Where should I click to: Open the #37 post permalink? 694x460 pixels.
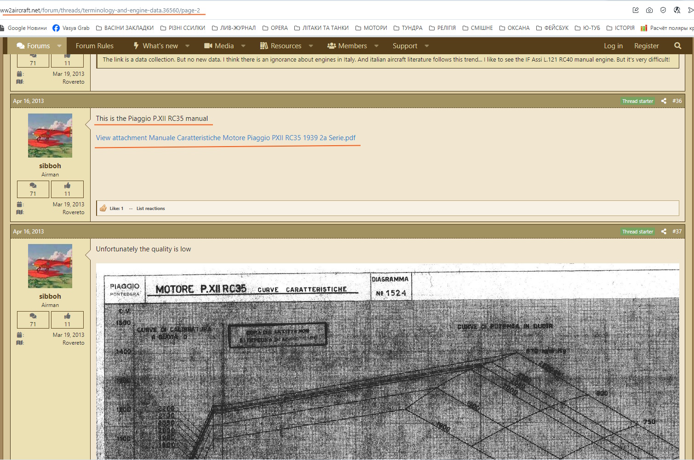point(677,232)
